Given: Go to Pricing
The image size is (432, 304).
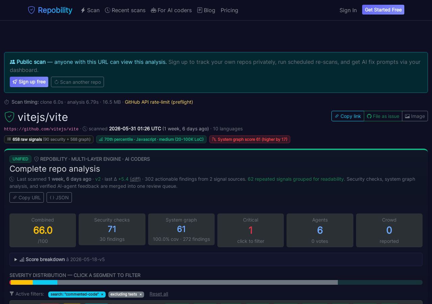Looking at the screenshot, I should (230, 10).
